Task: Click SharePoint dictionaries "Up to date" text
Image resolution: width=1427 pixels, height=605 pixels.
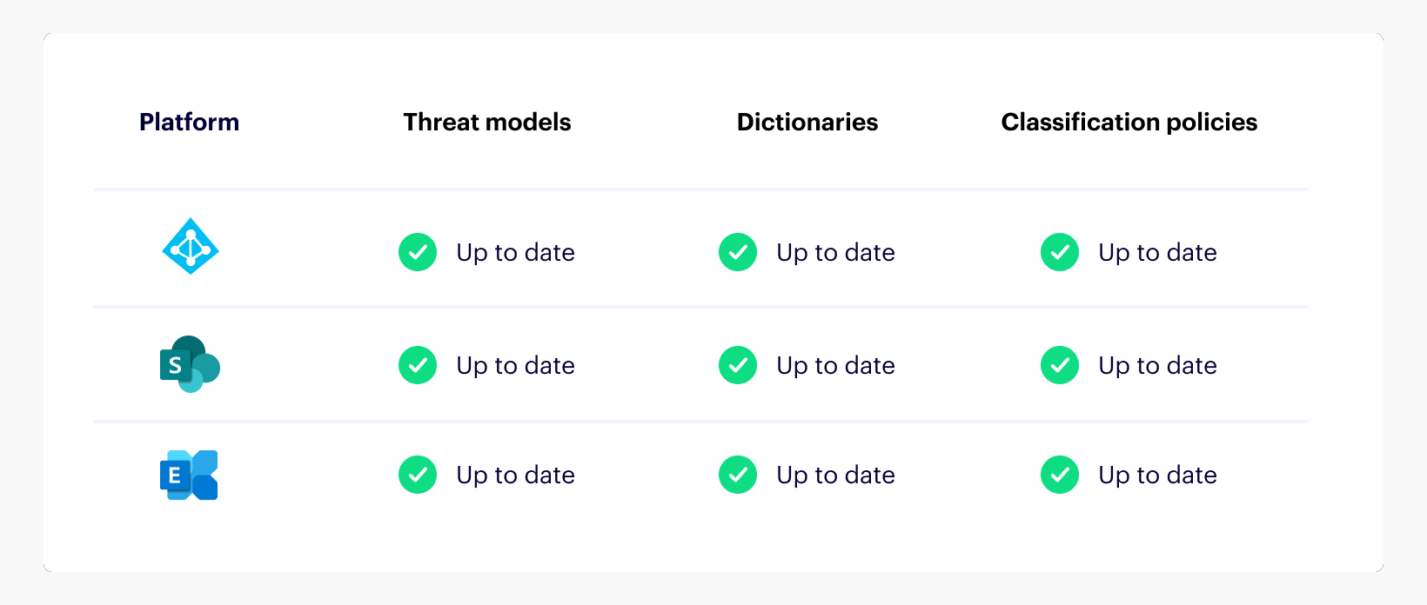Action: click(x=835, y=365)
